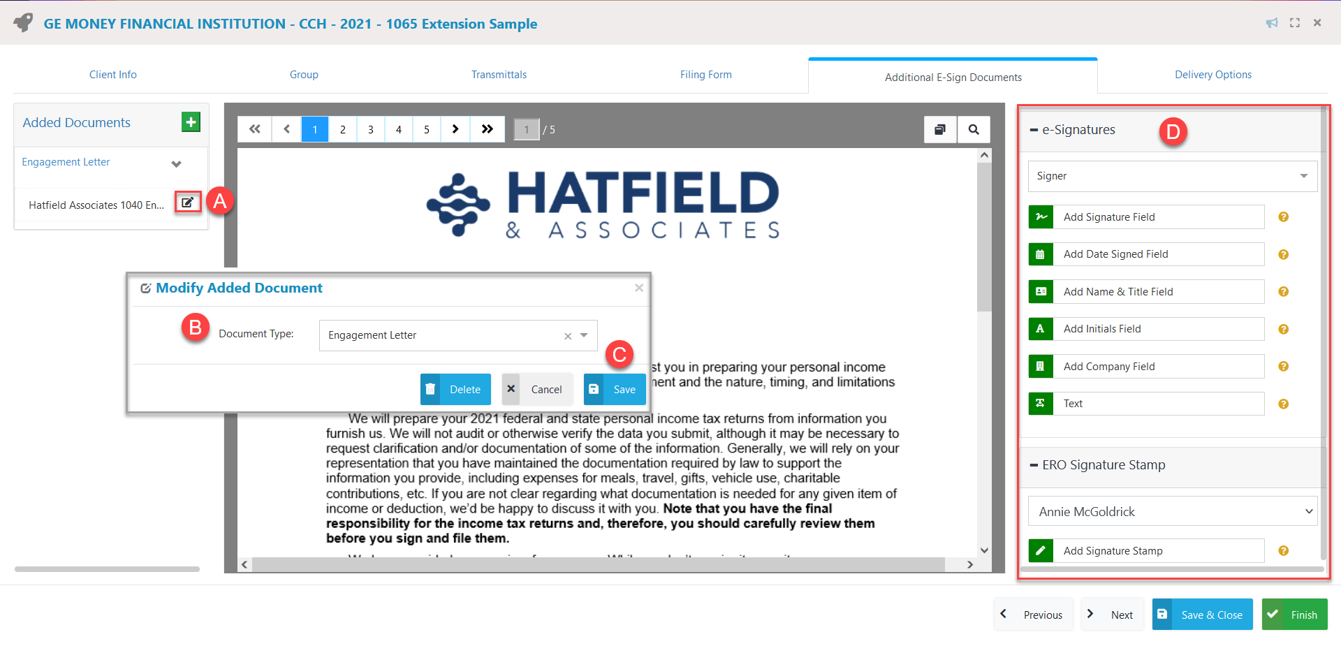Collapse the e-Signatures section
Image resolution: width=1341 pixels, height=646 pixels.
pos(1034,130)
